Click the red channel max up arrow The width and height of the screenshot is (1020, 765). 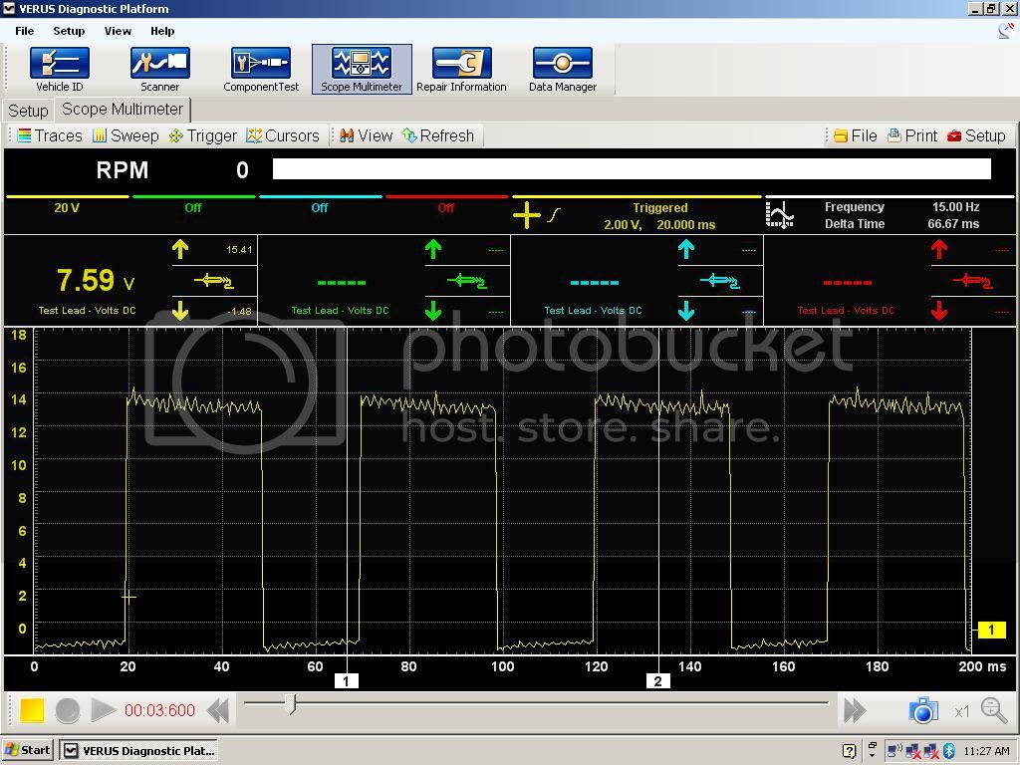(939, 249)
